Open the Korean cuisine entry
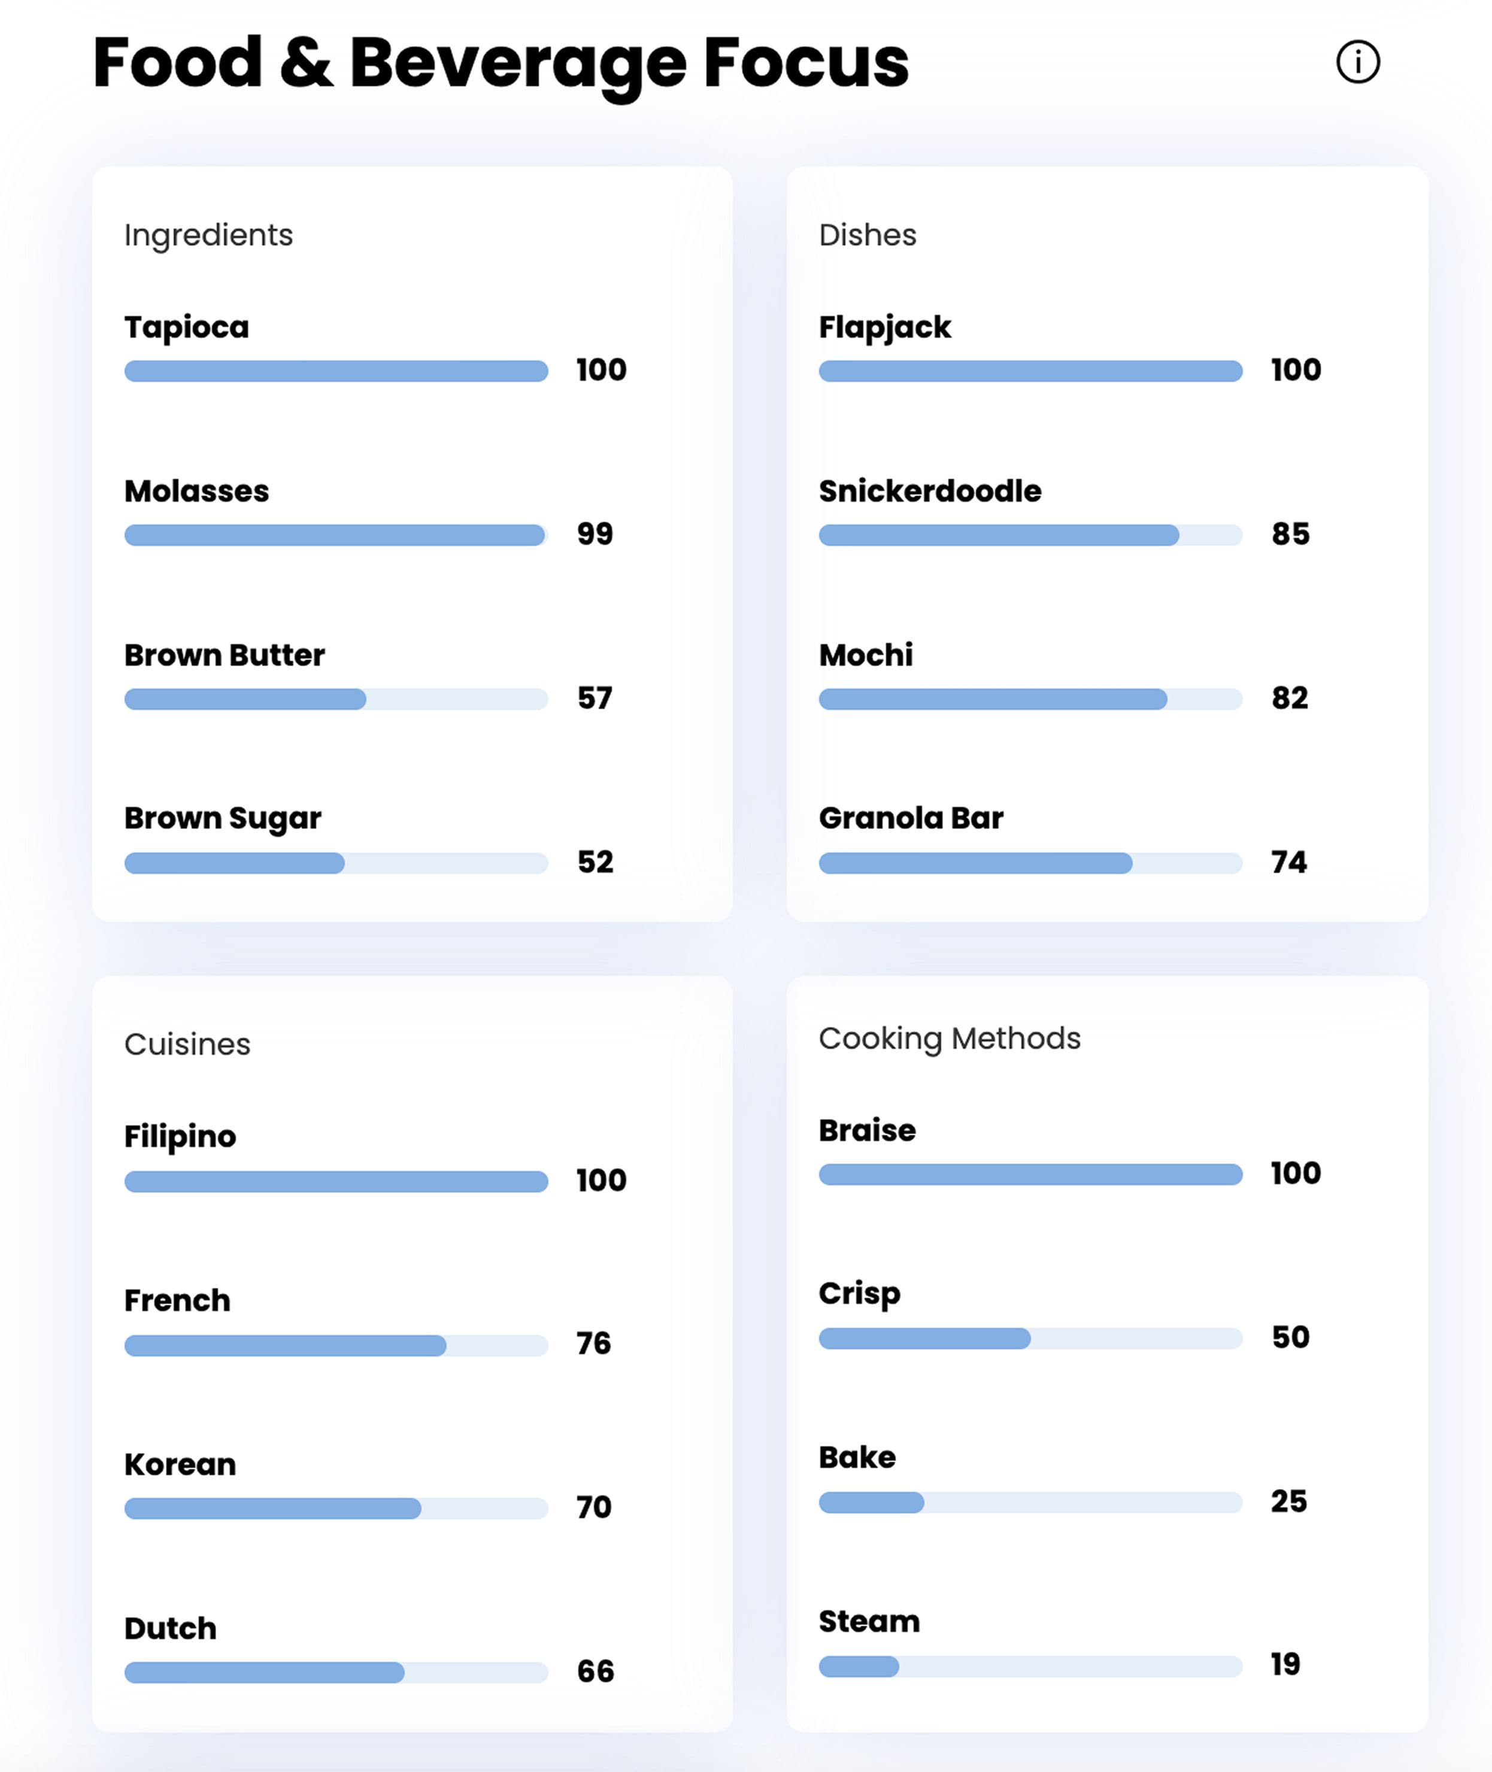The width and height of the screenshot is (1492, 1772). coord(179,1464)
